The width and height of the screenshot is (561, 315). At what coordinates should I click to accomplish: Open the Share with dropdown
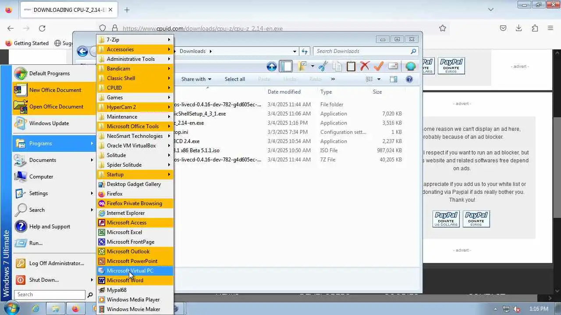[x=196, y=79]
